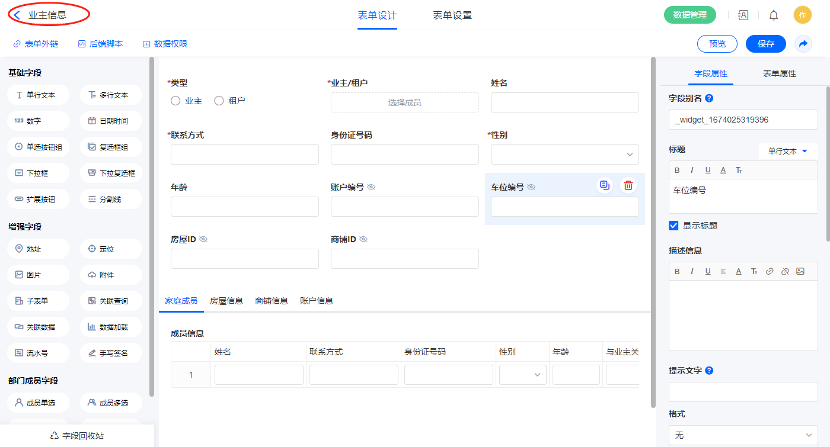Screen dimensions: 830x447
Task: Expand the 单行文本 field type dropdown
Action: point(788,151)
